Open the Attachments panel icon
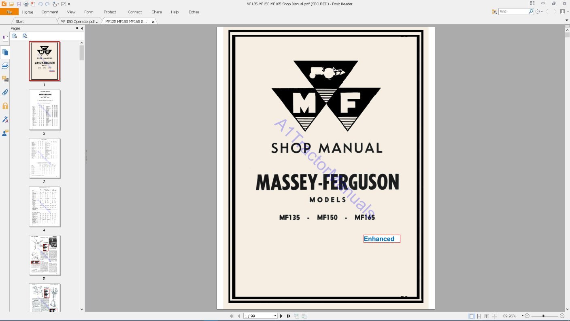 click(x=5, y=92)
